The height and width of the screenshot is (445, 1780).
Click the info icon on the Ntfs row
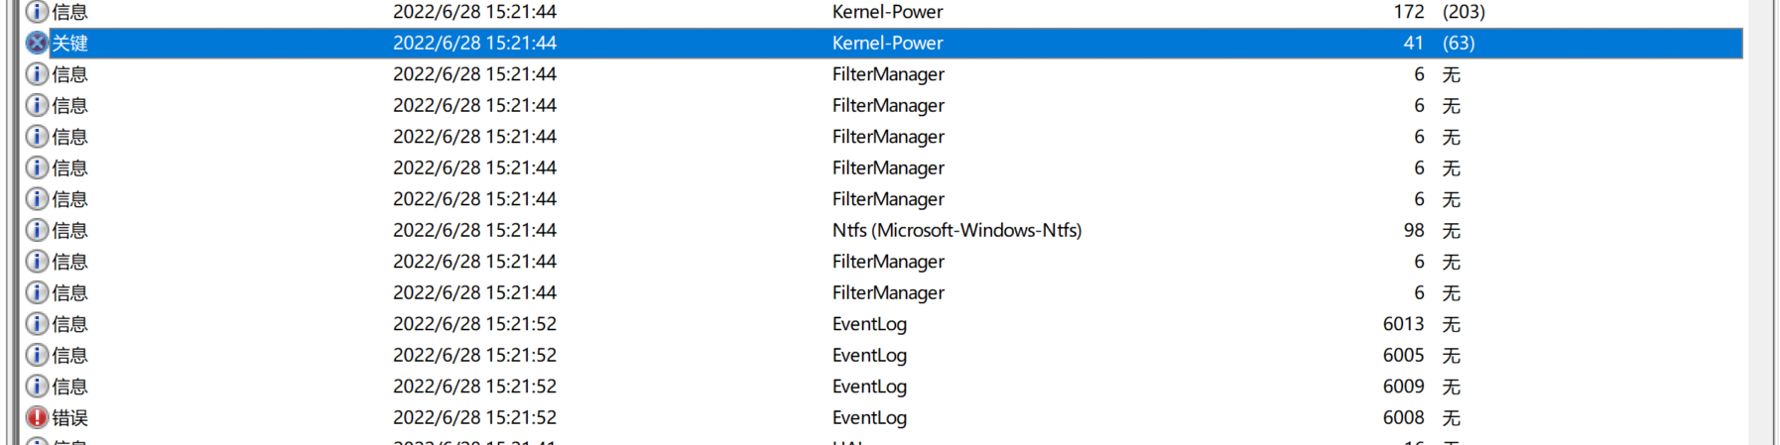coord(37,230)
